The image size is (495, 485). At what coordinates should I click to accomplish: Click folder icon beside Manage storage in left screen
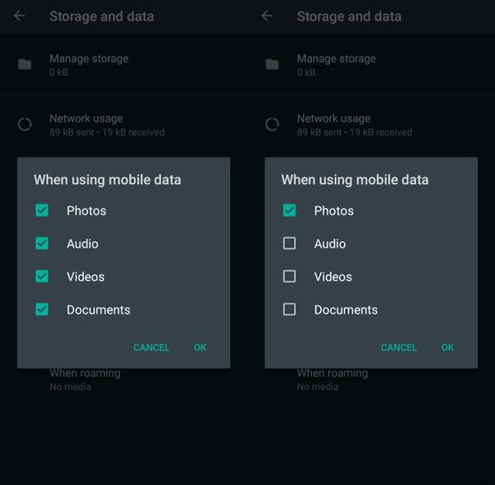tap(25, 64)
